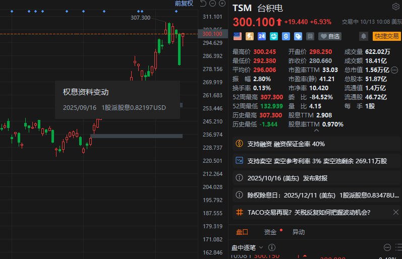Click the 52周最高 307.300 value
The height and width of the screenshot is (259, 402).
[272, 97]
